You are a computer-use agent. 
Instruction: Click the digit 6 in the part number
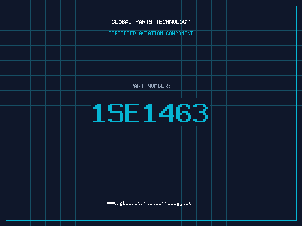tap(183, 113)
